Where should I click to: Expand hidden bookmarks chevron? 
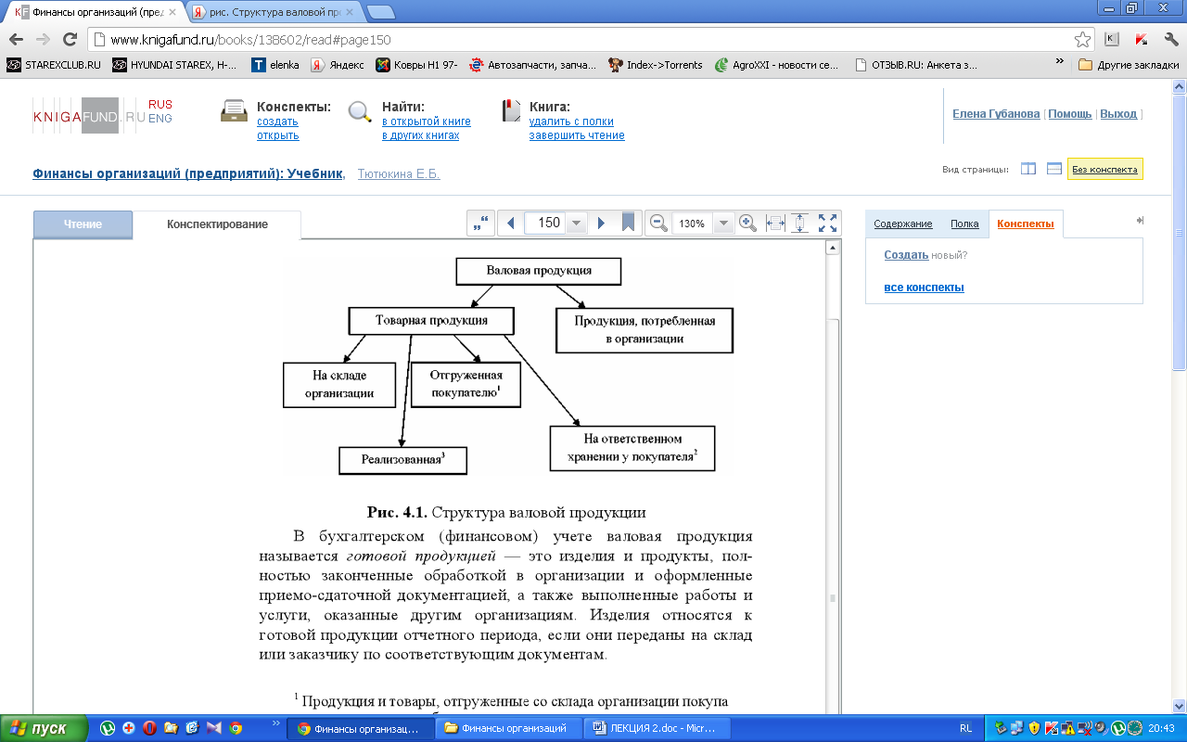pos(1060,63)
